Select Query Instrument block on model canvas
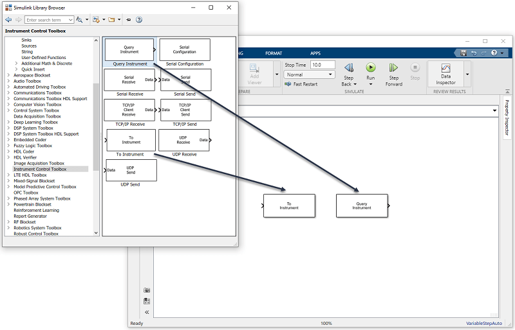This screenshot has width=515, height=330. point(362,205)
